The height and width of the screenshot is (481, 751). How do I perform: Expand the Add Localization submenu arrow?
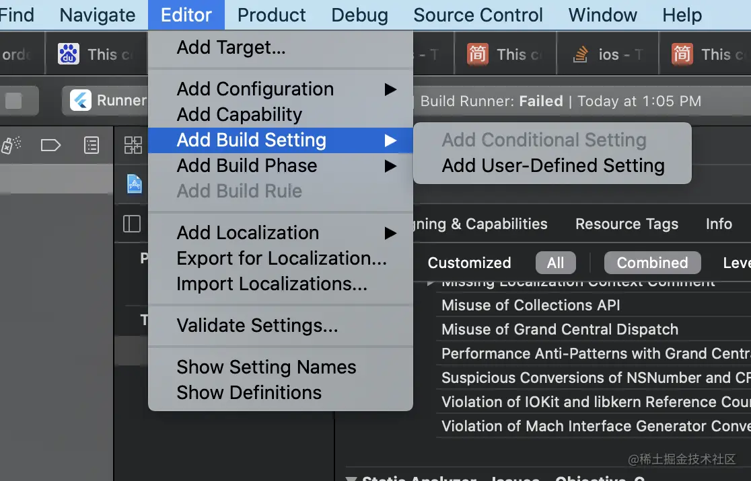pyautogui.click(x=391, y=233)
